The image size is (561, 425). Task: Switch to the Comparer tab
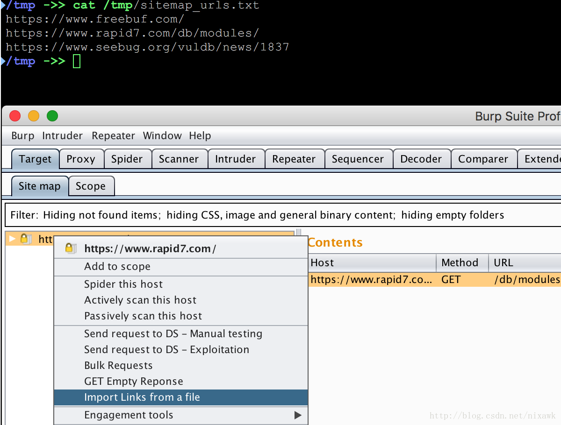483,159
